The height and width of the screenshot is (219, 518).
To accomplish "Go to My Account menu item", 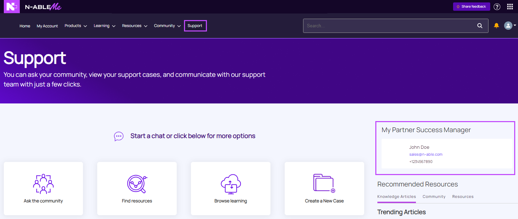I will pos(47,26).
